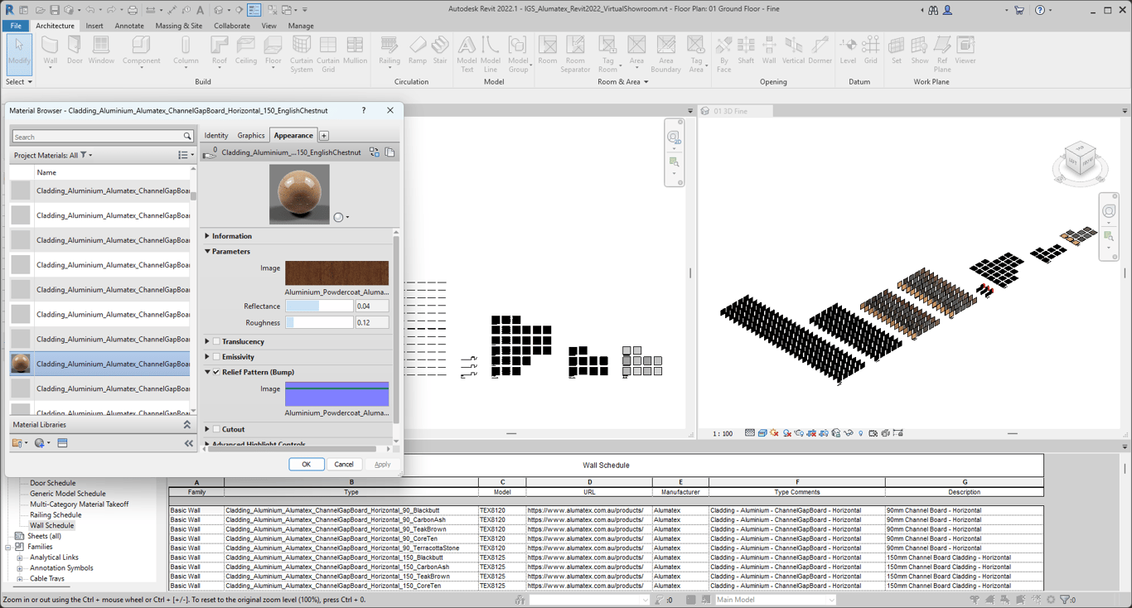
Task: Open the Manage ribbon tab
Action: pos(300,26)
